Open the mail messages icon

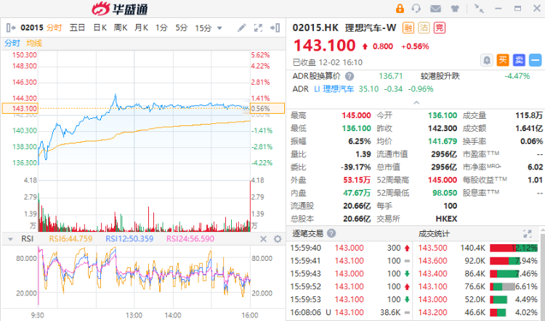(x=435, y=9)
